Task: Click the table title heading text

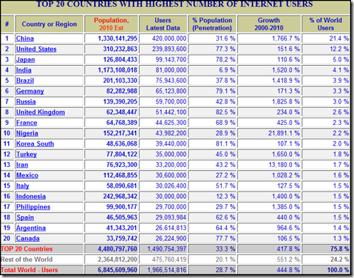Action: click(x=174, y=4)
